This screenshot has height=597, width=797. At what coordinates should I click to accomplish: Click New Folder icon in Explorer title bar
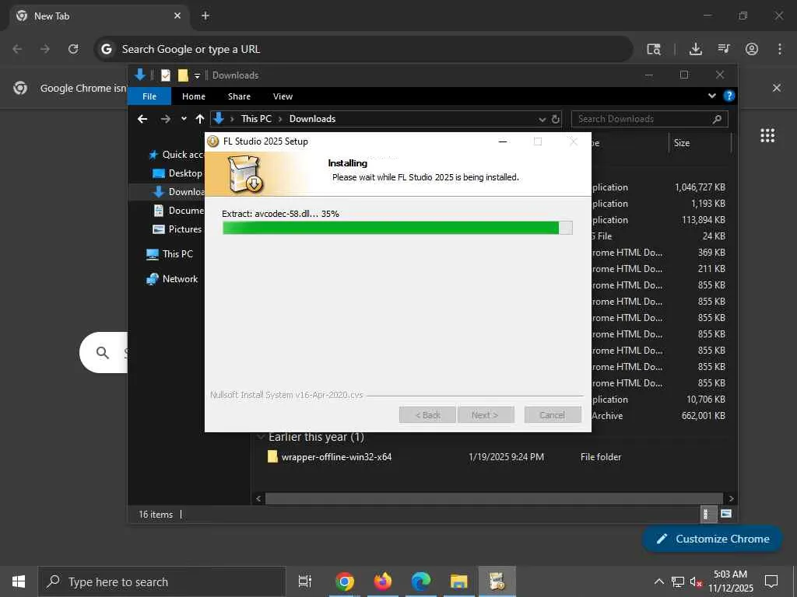tap(183, 75)
